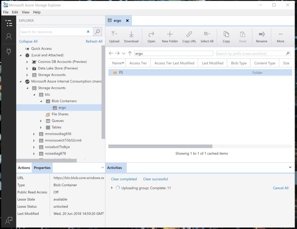The width and height of the screenshot is (297, 229).
Task: Sort by Name column header
Action: (x=117, y=63)
